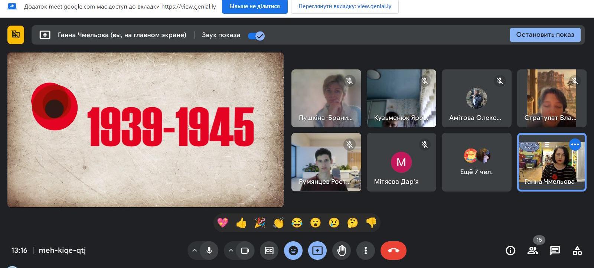Screen dimensions: 594x268
Task: Mute the microphone button
Action: point(209,251)
